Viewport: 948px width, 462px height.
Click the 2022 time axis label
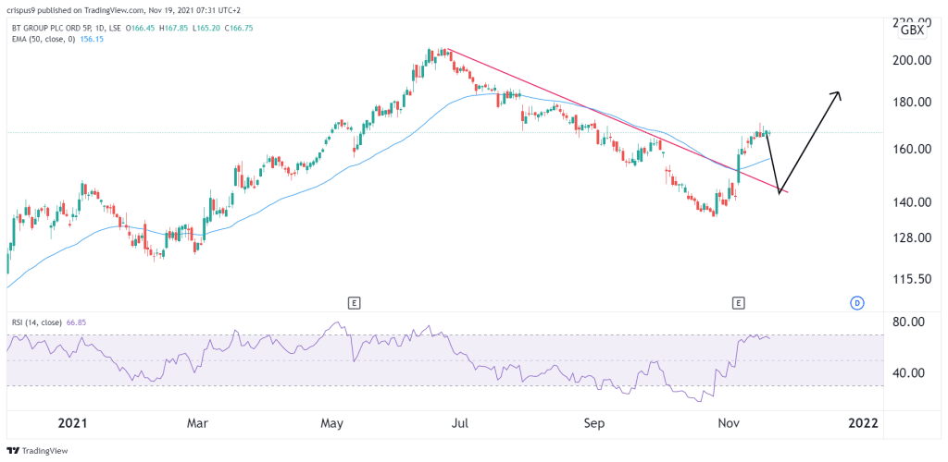pos(863,423)
